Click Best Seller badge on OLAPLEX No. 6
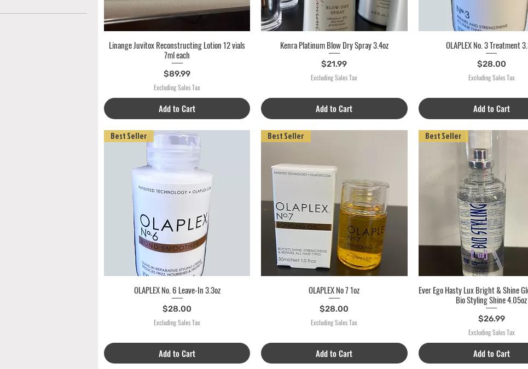 pyautogui.click(x=129, y=136)
